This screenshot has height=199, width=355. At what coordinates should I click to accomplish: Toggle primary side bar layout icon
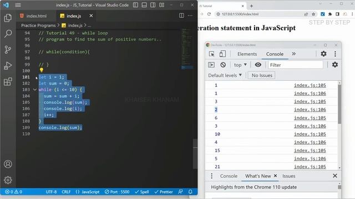tap(135, 5)
